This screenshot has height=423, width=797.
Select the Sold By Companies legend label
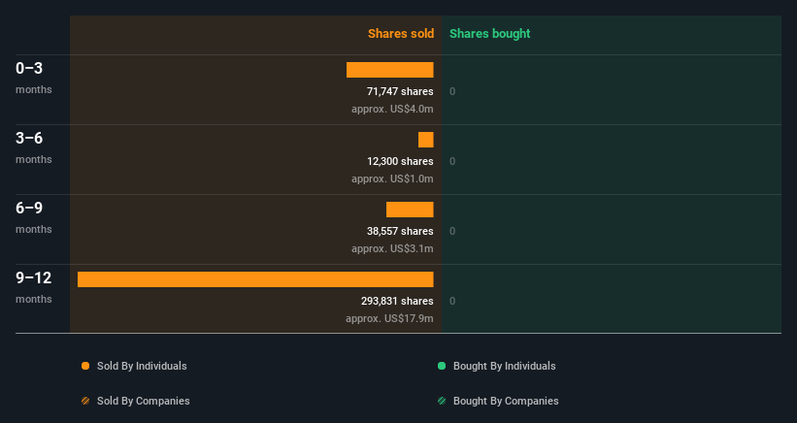click(144, 401)
